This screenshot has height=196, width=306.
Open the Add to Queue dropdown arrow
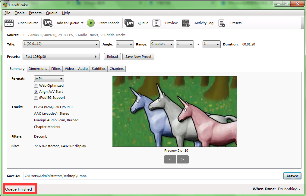click(82, 23)
